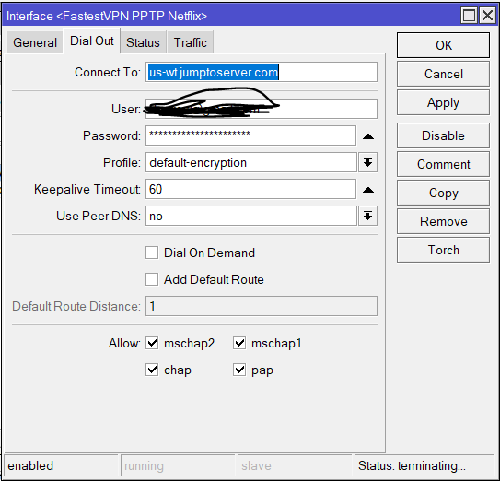Enable the Add Default Route checkbox
500x482 pixels.
tap(152, 279)
